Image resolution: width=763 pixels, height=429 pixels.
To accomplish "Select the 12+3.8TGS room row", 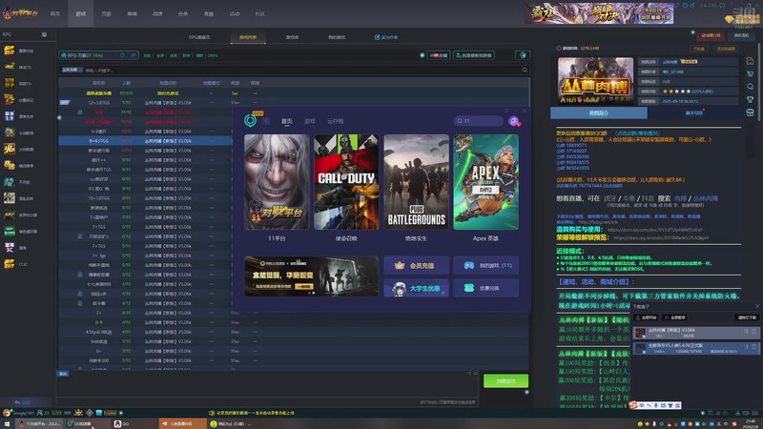I will pos(294,103).
